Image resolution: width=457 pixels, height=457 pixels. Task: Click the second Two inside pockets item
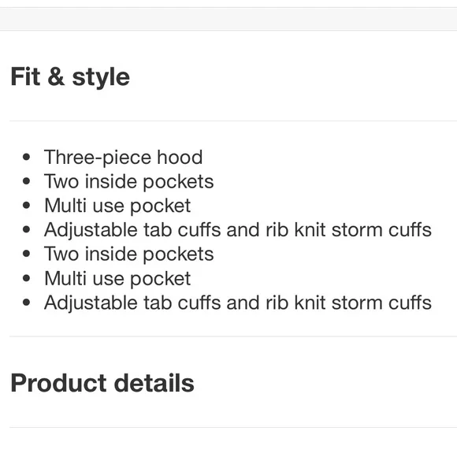(128, 255)
